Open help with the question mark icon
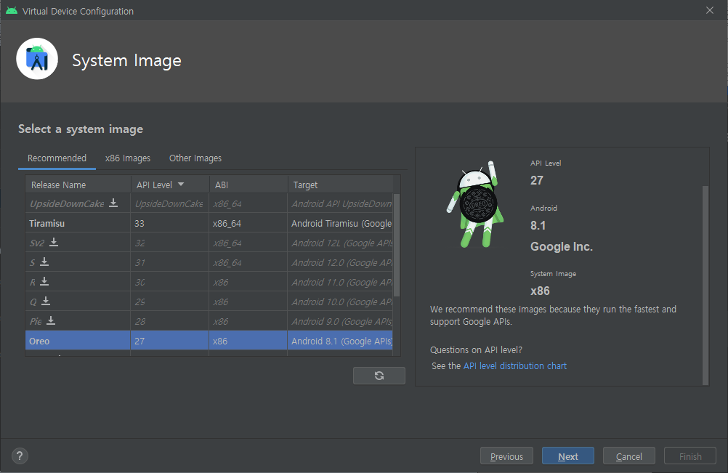The width and height of the screenshot is (728, 473). [20, 456]
